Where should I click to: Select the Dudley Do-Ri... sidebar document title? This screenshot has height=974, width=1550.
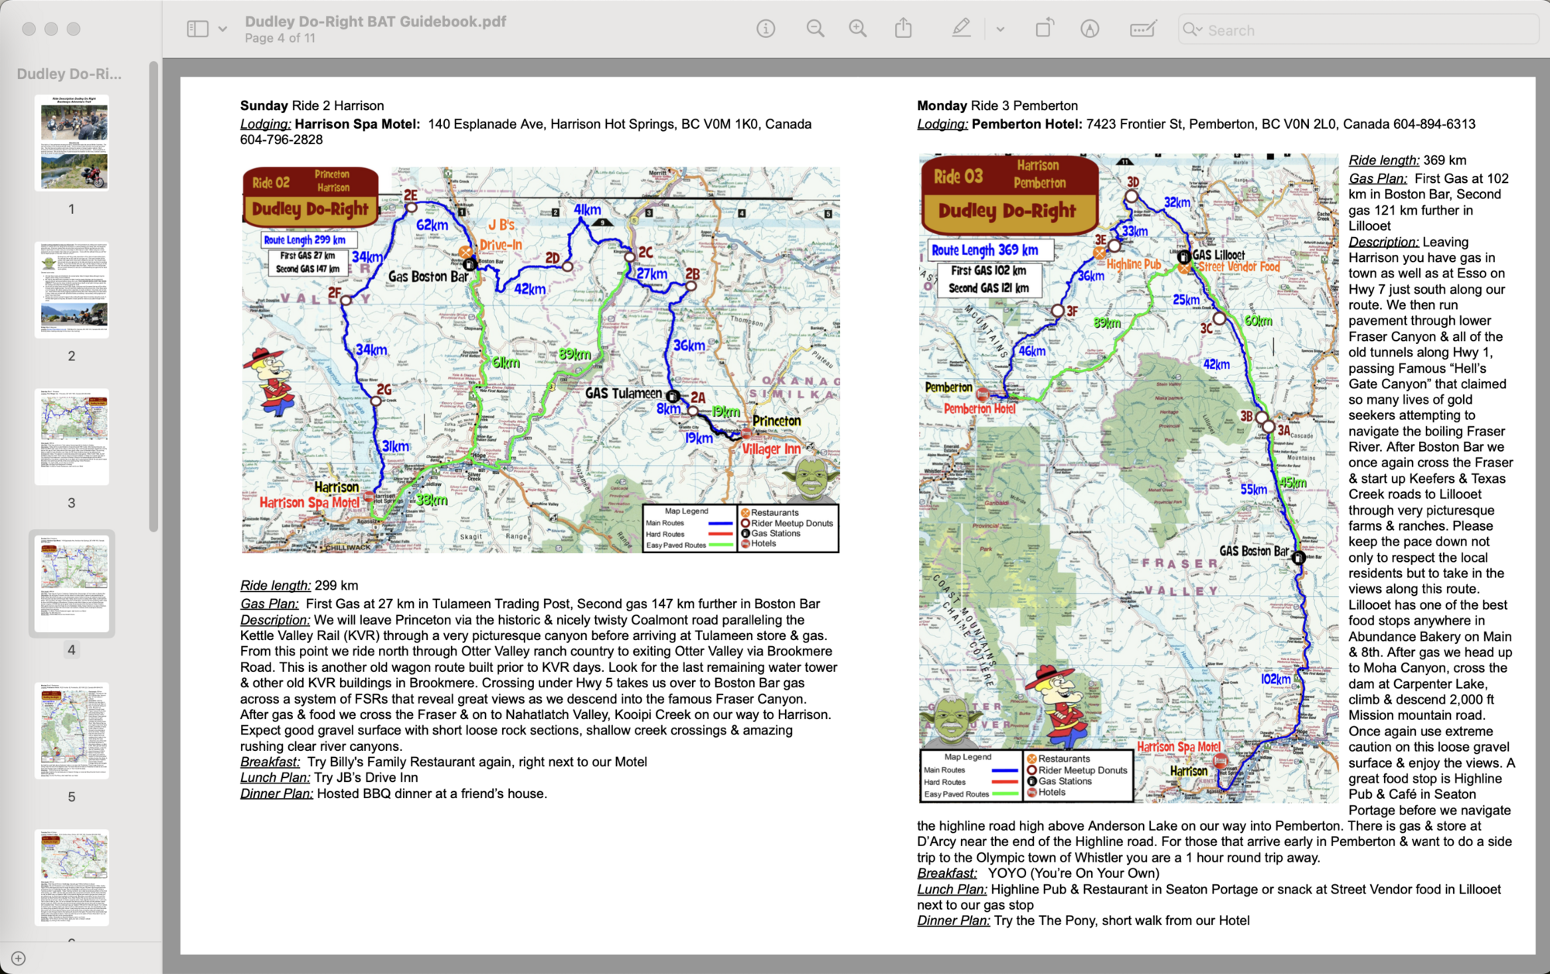[70, 74]
